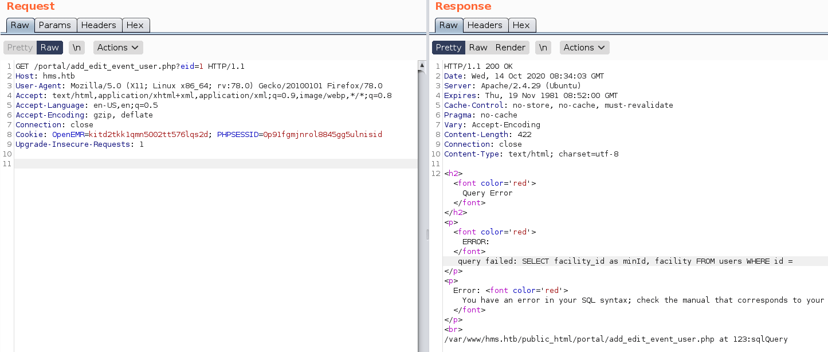This screenshot has height=352, width=828.
Task: Open the Response Headers tab
Action: pos(484,25)
